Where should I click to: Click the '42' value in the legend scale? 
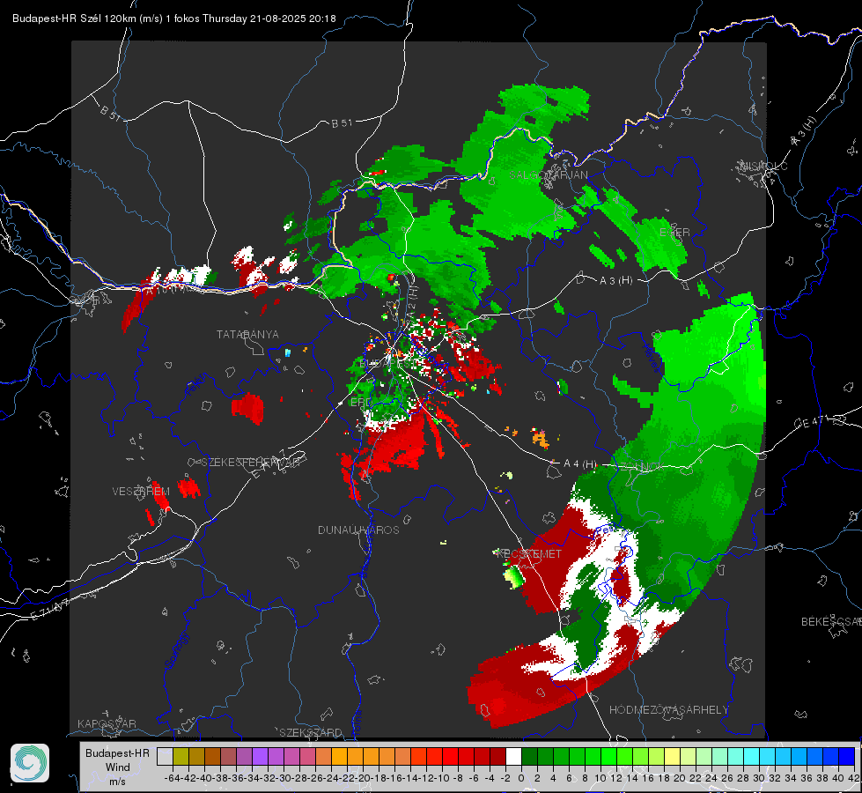[x=854, y=778]
